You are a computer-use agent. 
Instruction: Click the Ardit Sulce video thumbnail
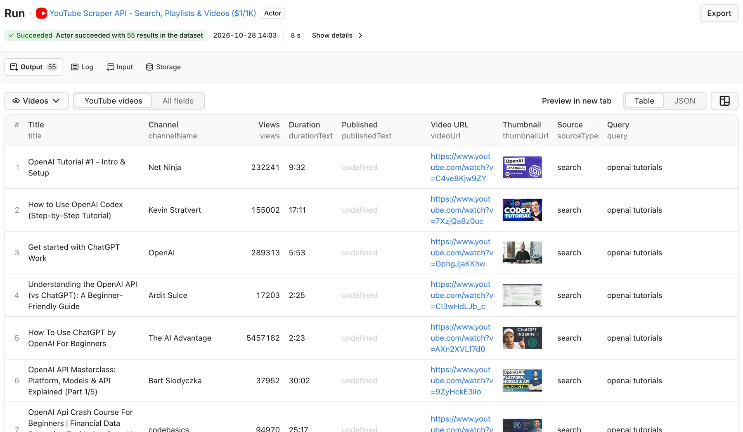pos(522,295)
